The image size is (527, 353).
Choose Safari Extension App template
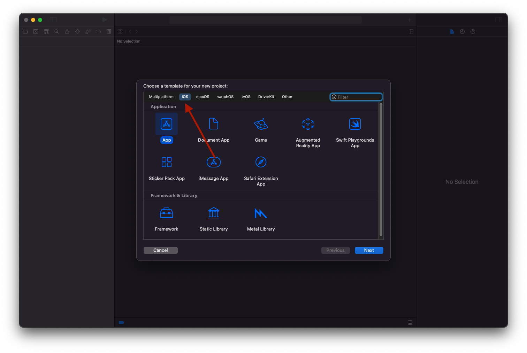[x=261, y=162]
